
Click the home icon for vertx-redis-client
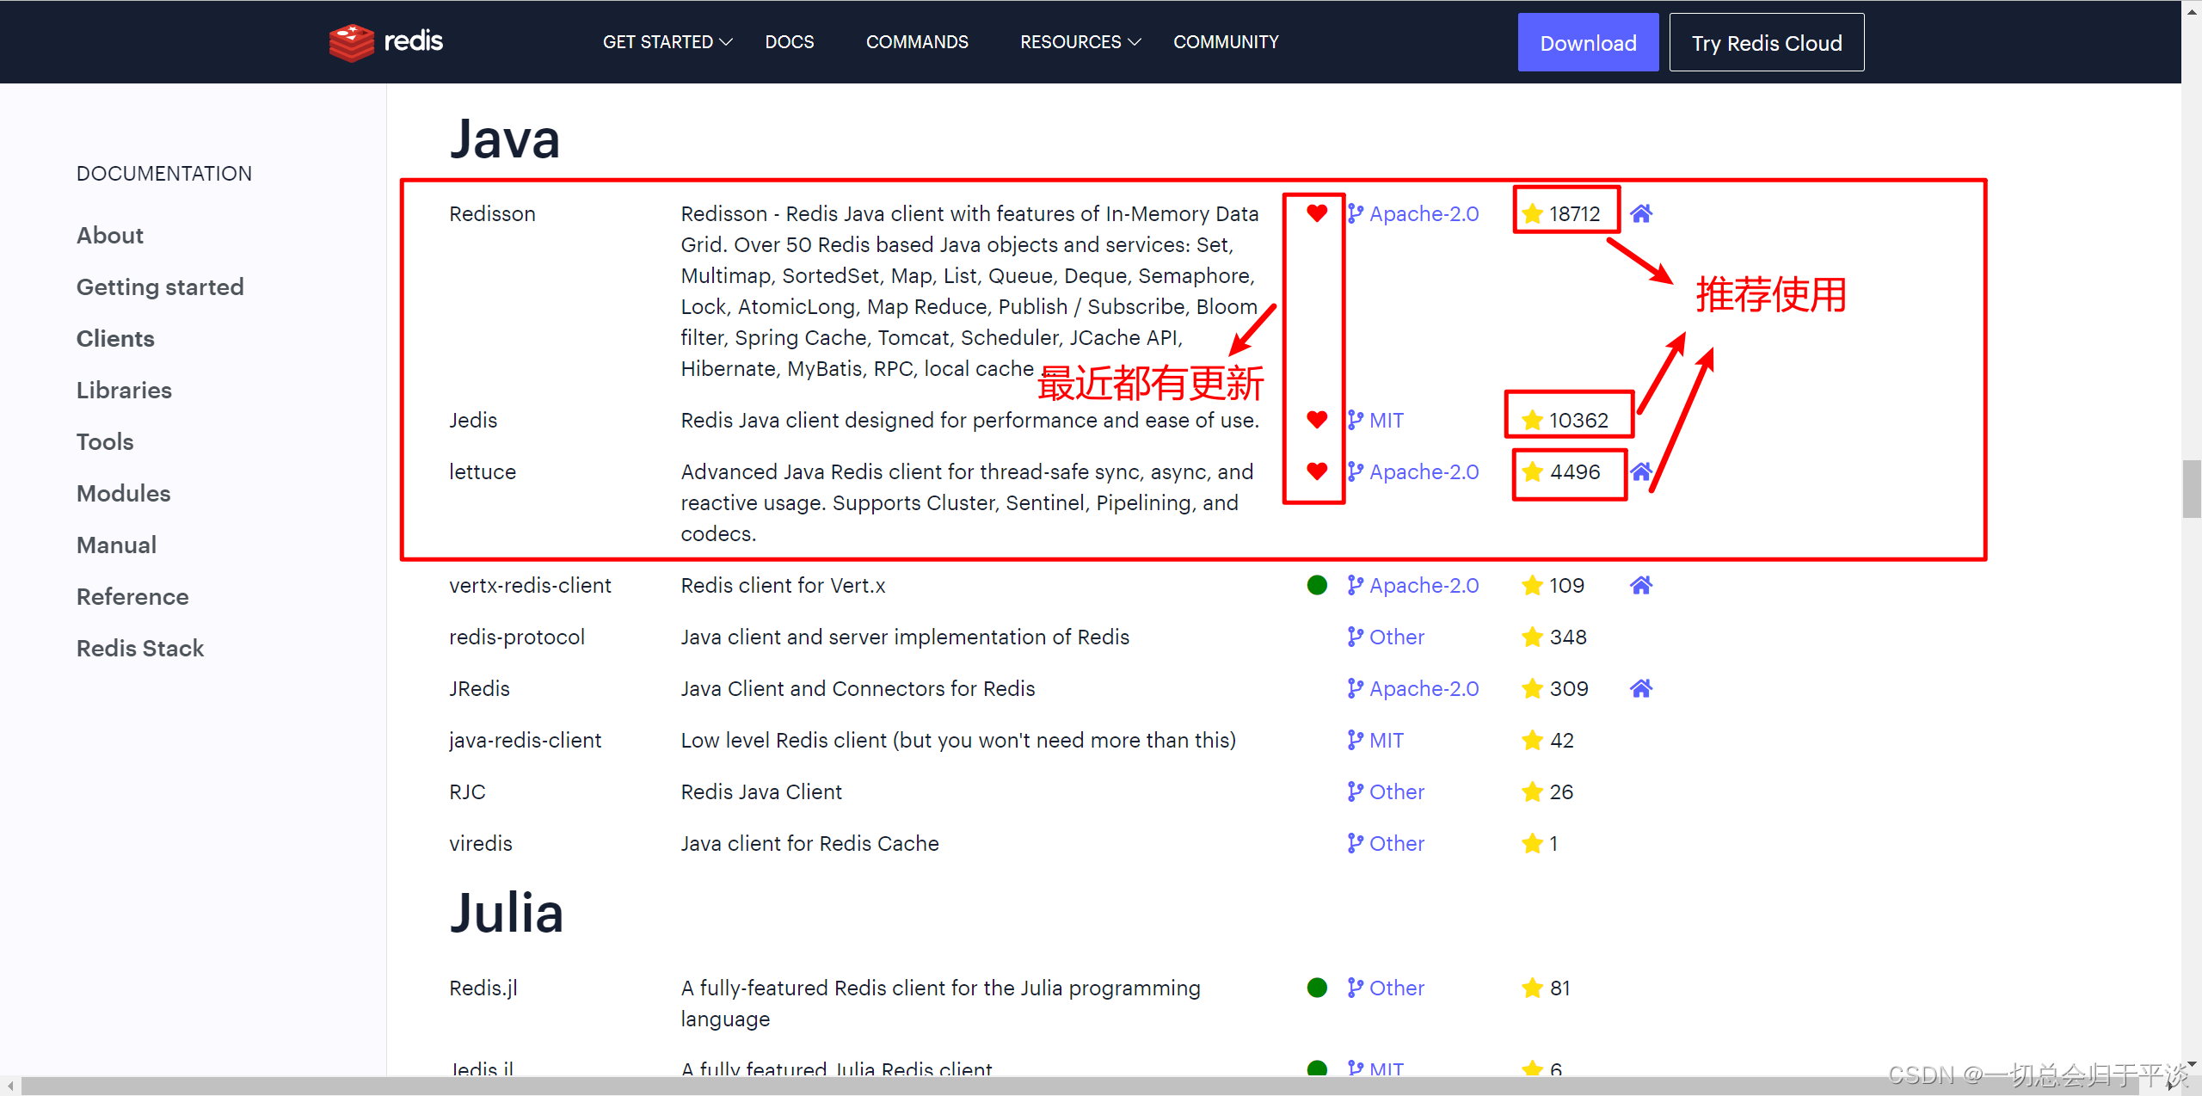click(1641, 586)
